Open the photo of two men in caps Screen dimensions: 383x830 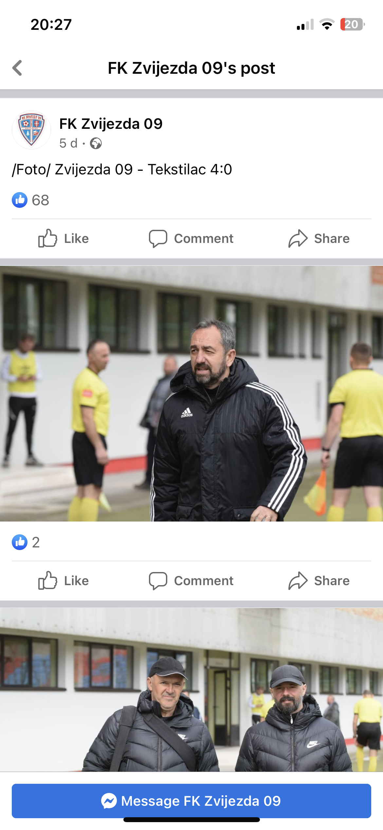tap(191, 690)
